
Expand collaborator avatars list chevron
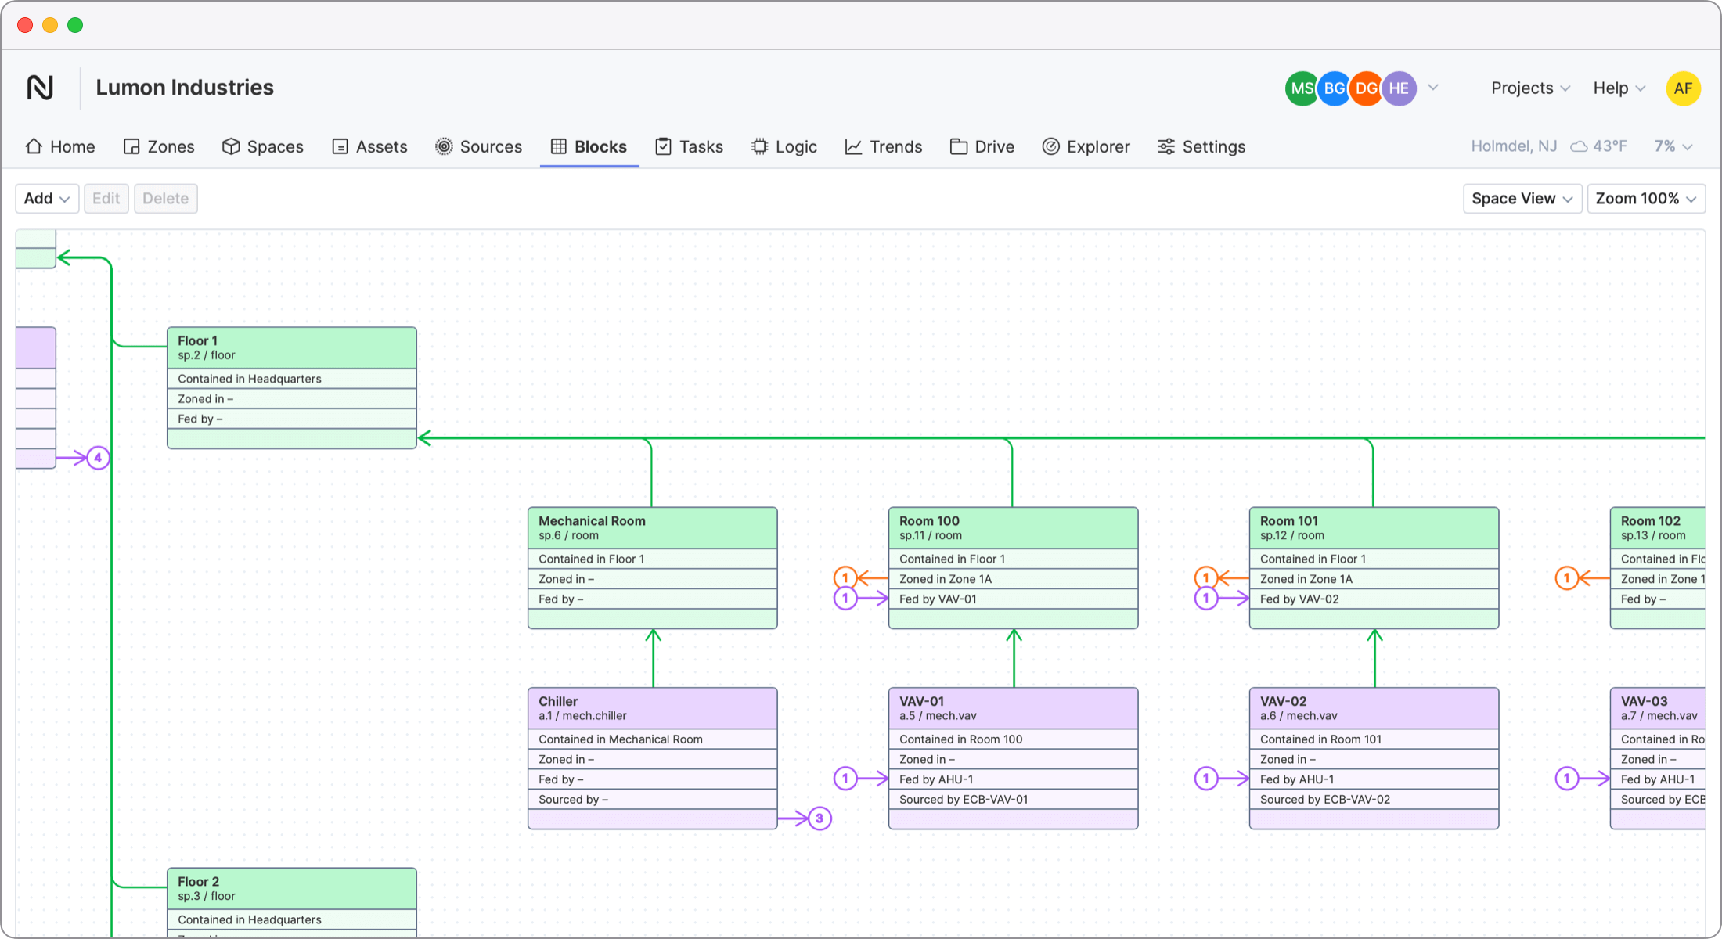(1433, 88)
